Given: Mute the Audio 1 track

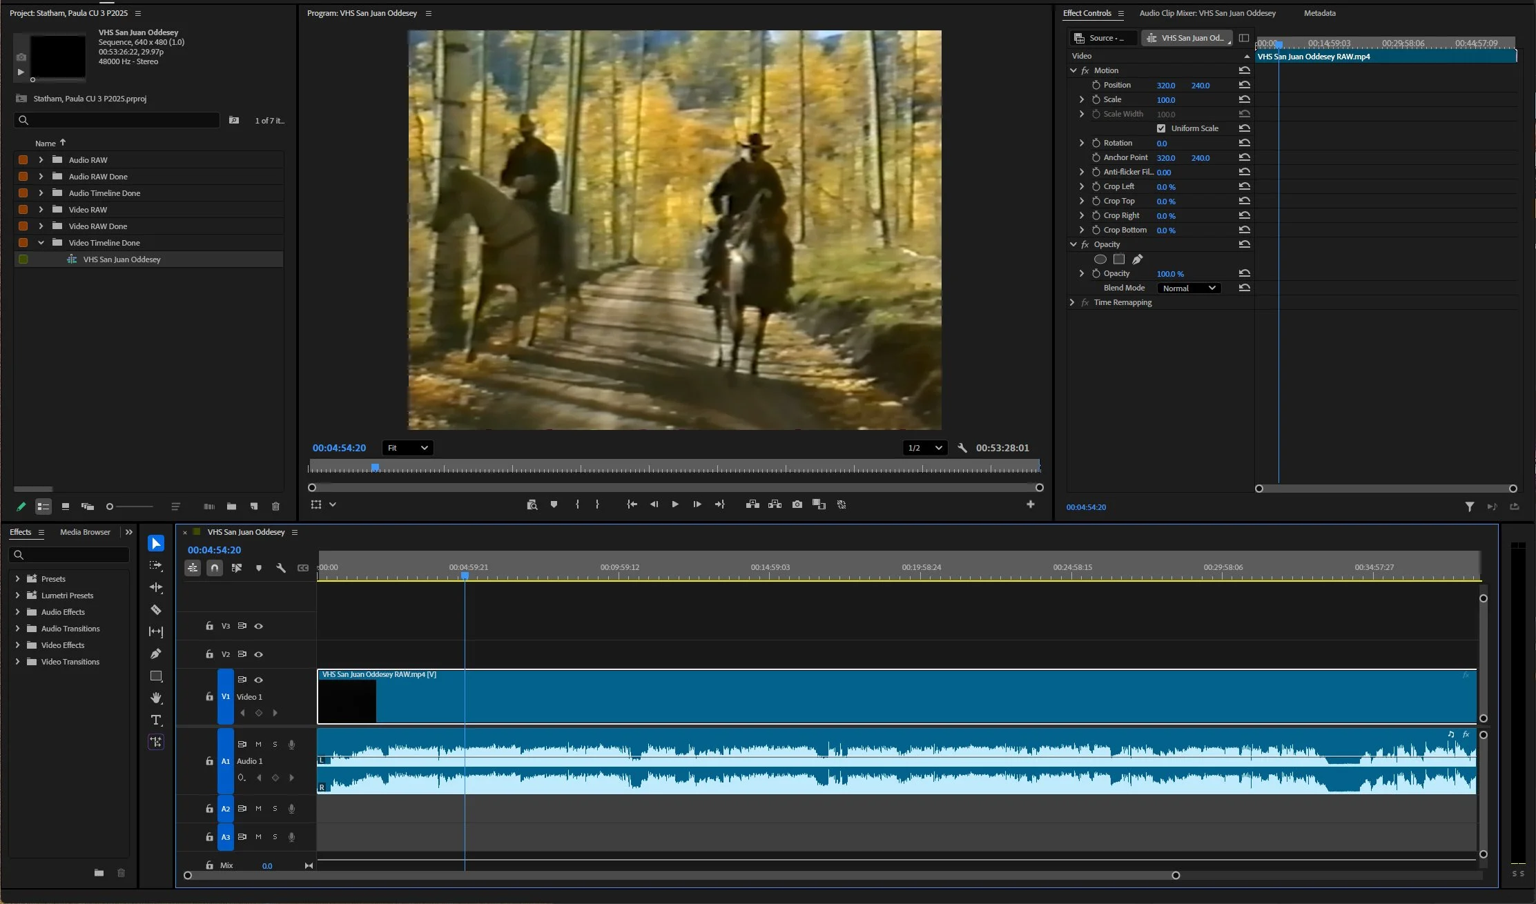Looking at the screenshot, I should tap(258, 744).
